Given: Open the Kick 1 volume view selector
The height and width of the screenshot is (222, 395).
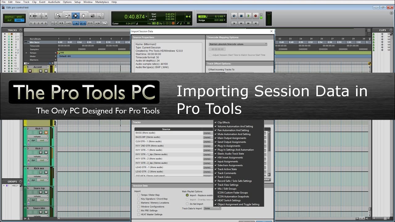Looking at the screenshot, I should (x=39, y=137).
